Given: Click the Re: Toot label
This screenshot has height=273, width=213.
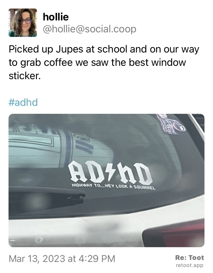Looking at the screenshot, I should (189, 258).
